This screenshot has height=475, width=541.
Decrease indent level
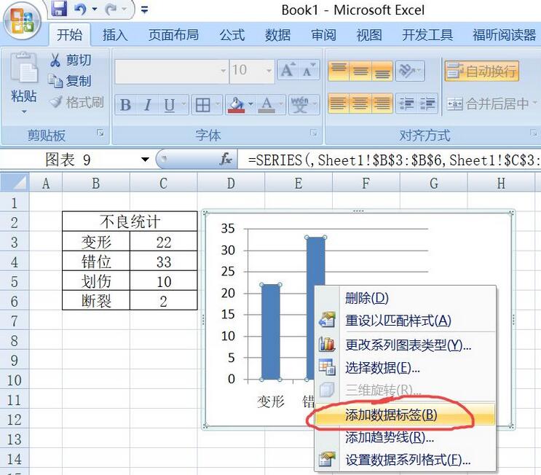tap(406, 103)
